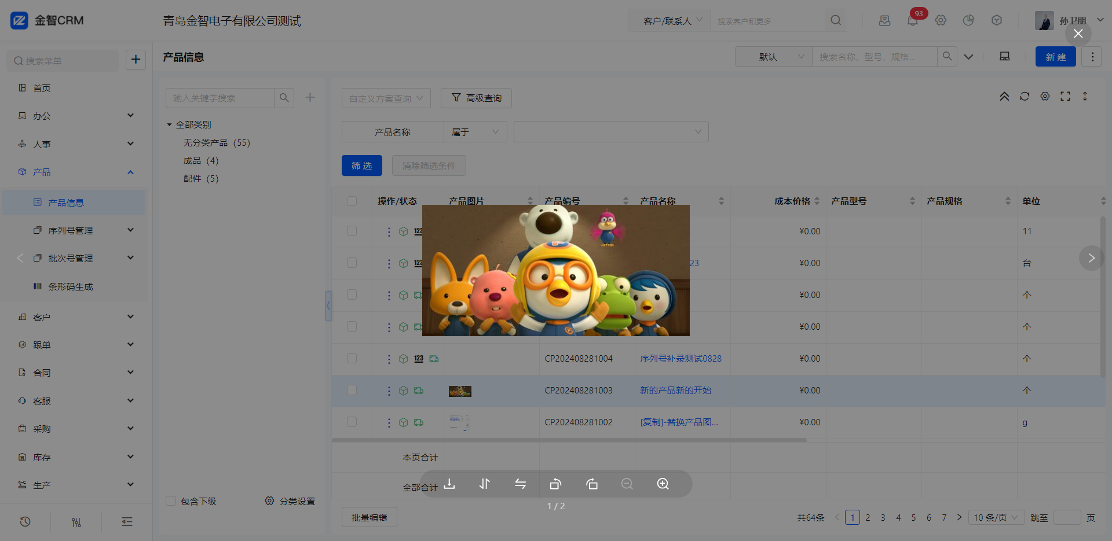This screenshot has height=541, width=1112.
Task: Open the 条形码生成 submenu item
Action: pos(75,286)
